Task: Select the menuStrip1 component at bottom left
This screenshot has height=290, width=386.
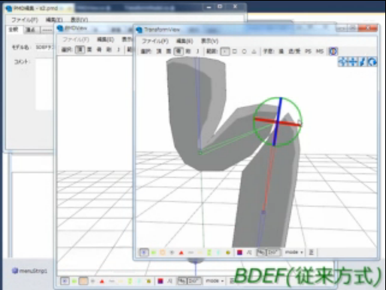Action: coord(30,271)
